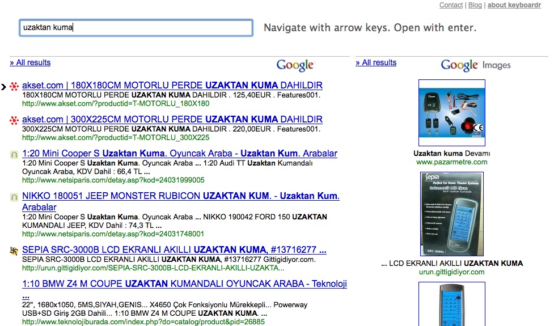Click the urun.gittigidiyor.com SEPIA result URL
Screen dimensions: 554x326
(x=153, y=268)
